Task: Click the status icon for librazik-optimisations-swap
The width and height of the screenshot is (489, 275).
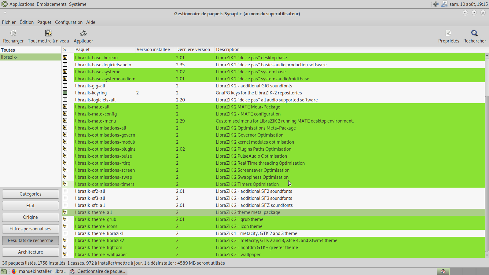Action: tap(65, 177)
